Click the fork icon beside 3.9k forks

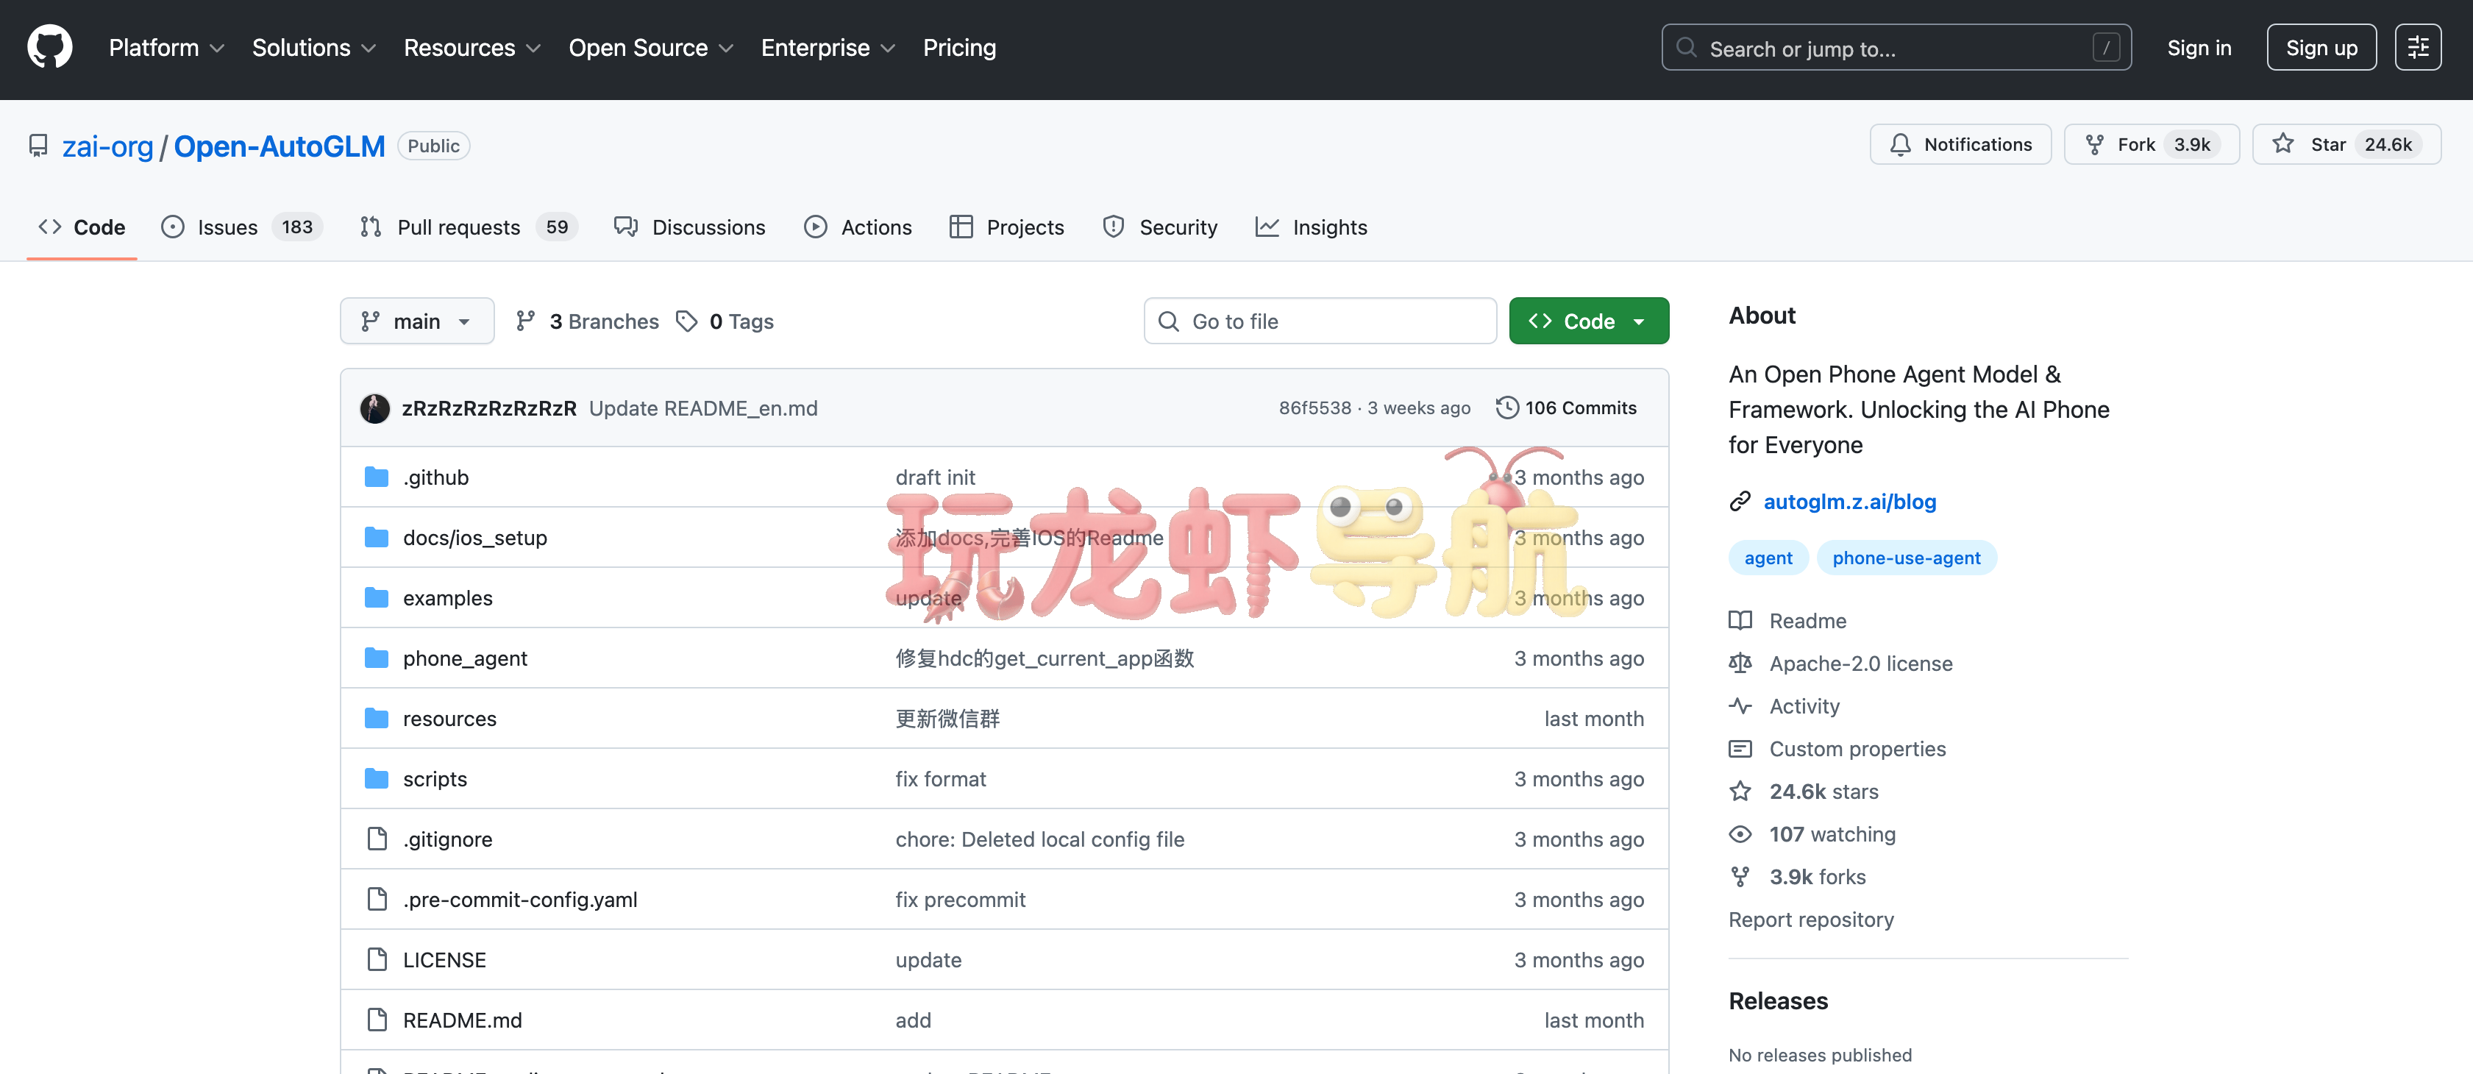pyautogui.click(x=1740, y=876)
